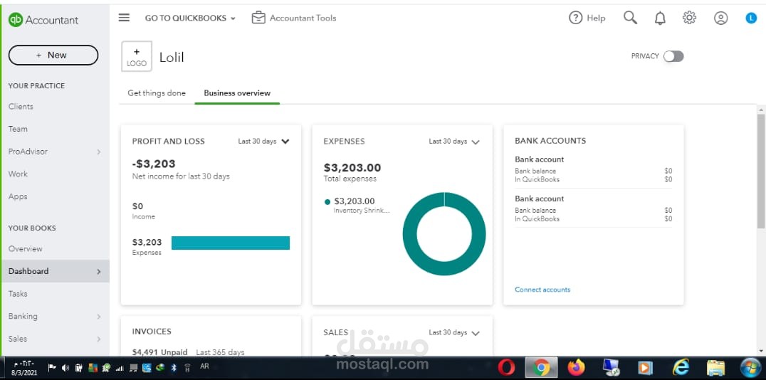
Task: Open GO TO QUICKBOOKS dropdown
Action: (190, 18)
